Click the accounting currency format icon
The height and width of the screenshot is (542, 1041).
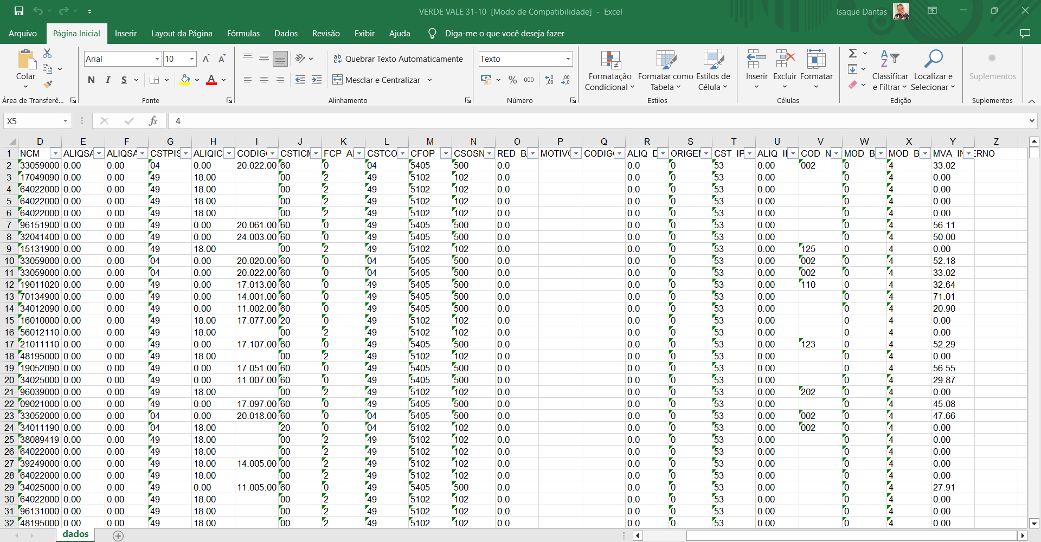click(x=486, y=80)
